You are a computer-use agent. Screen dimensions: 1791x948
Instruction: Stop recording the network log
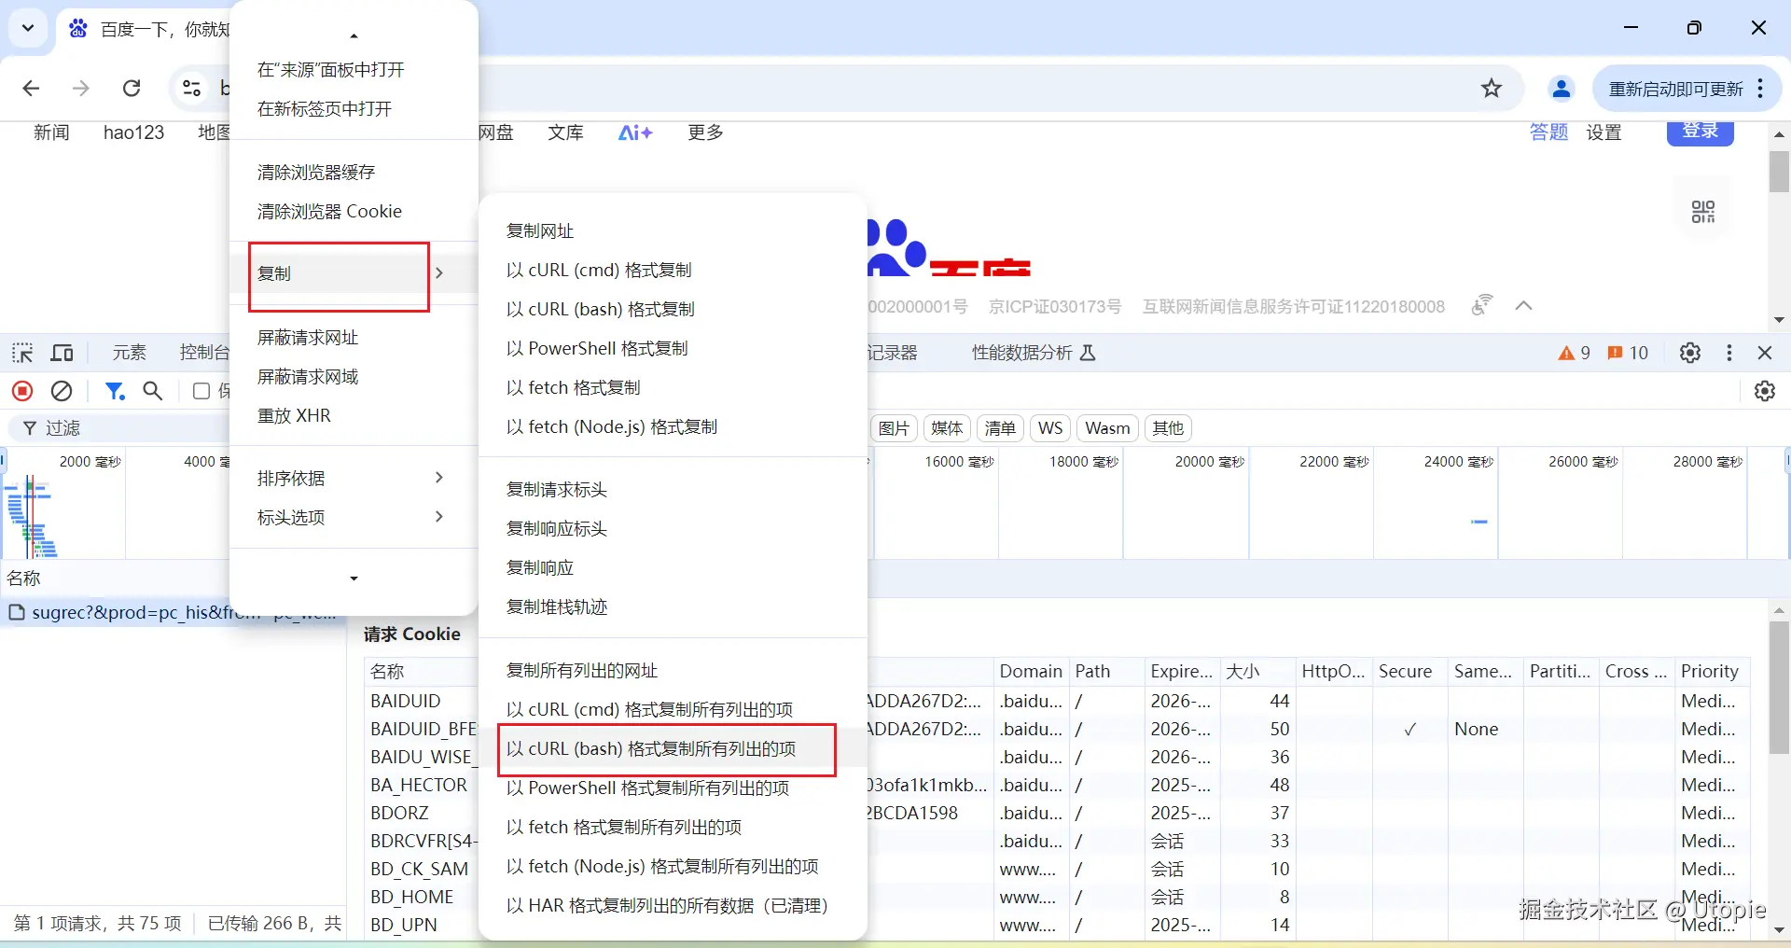pos(22,391)
